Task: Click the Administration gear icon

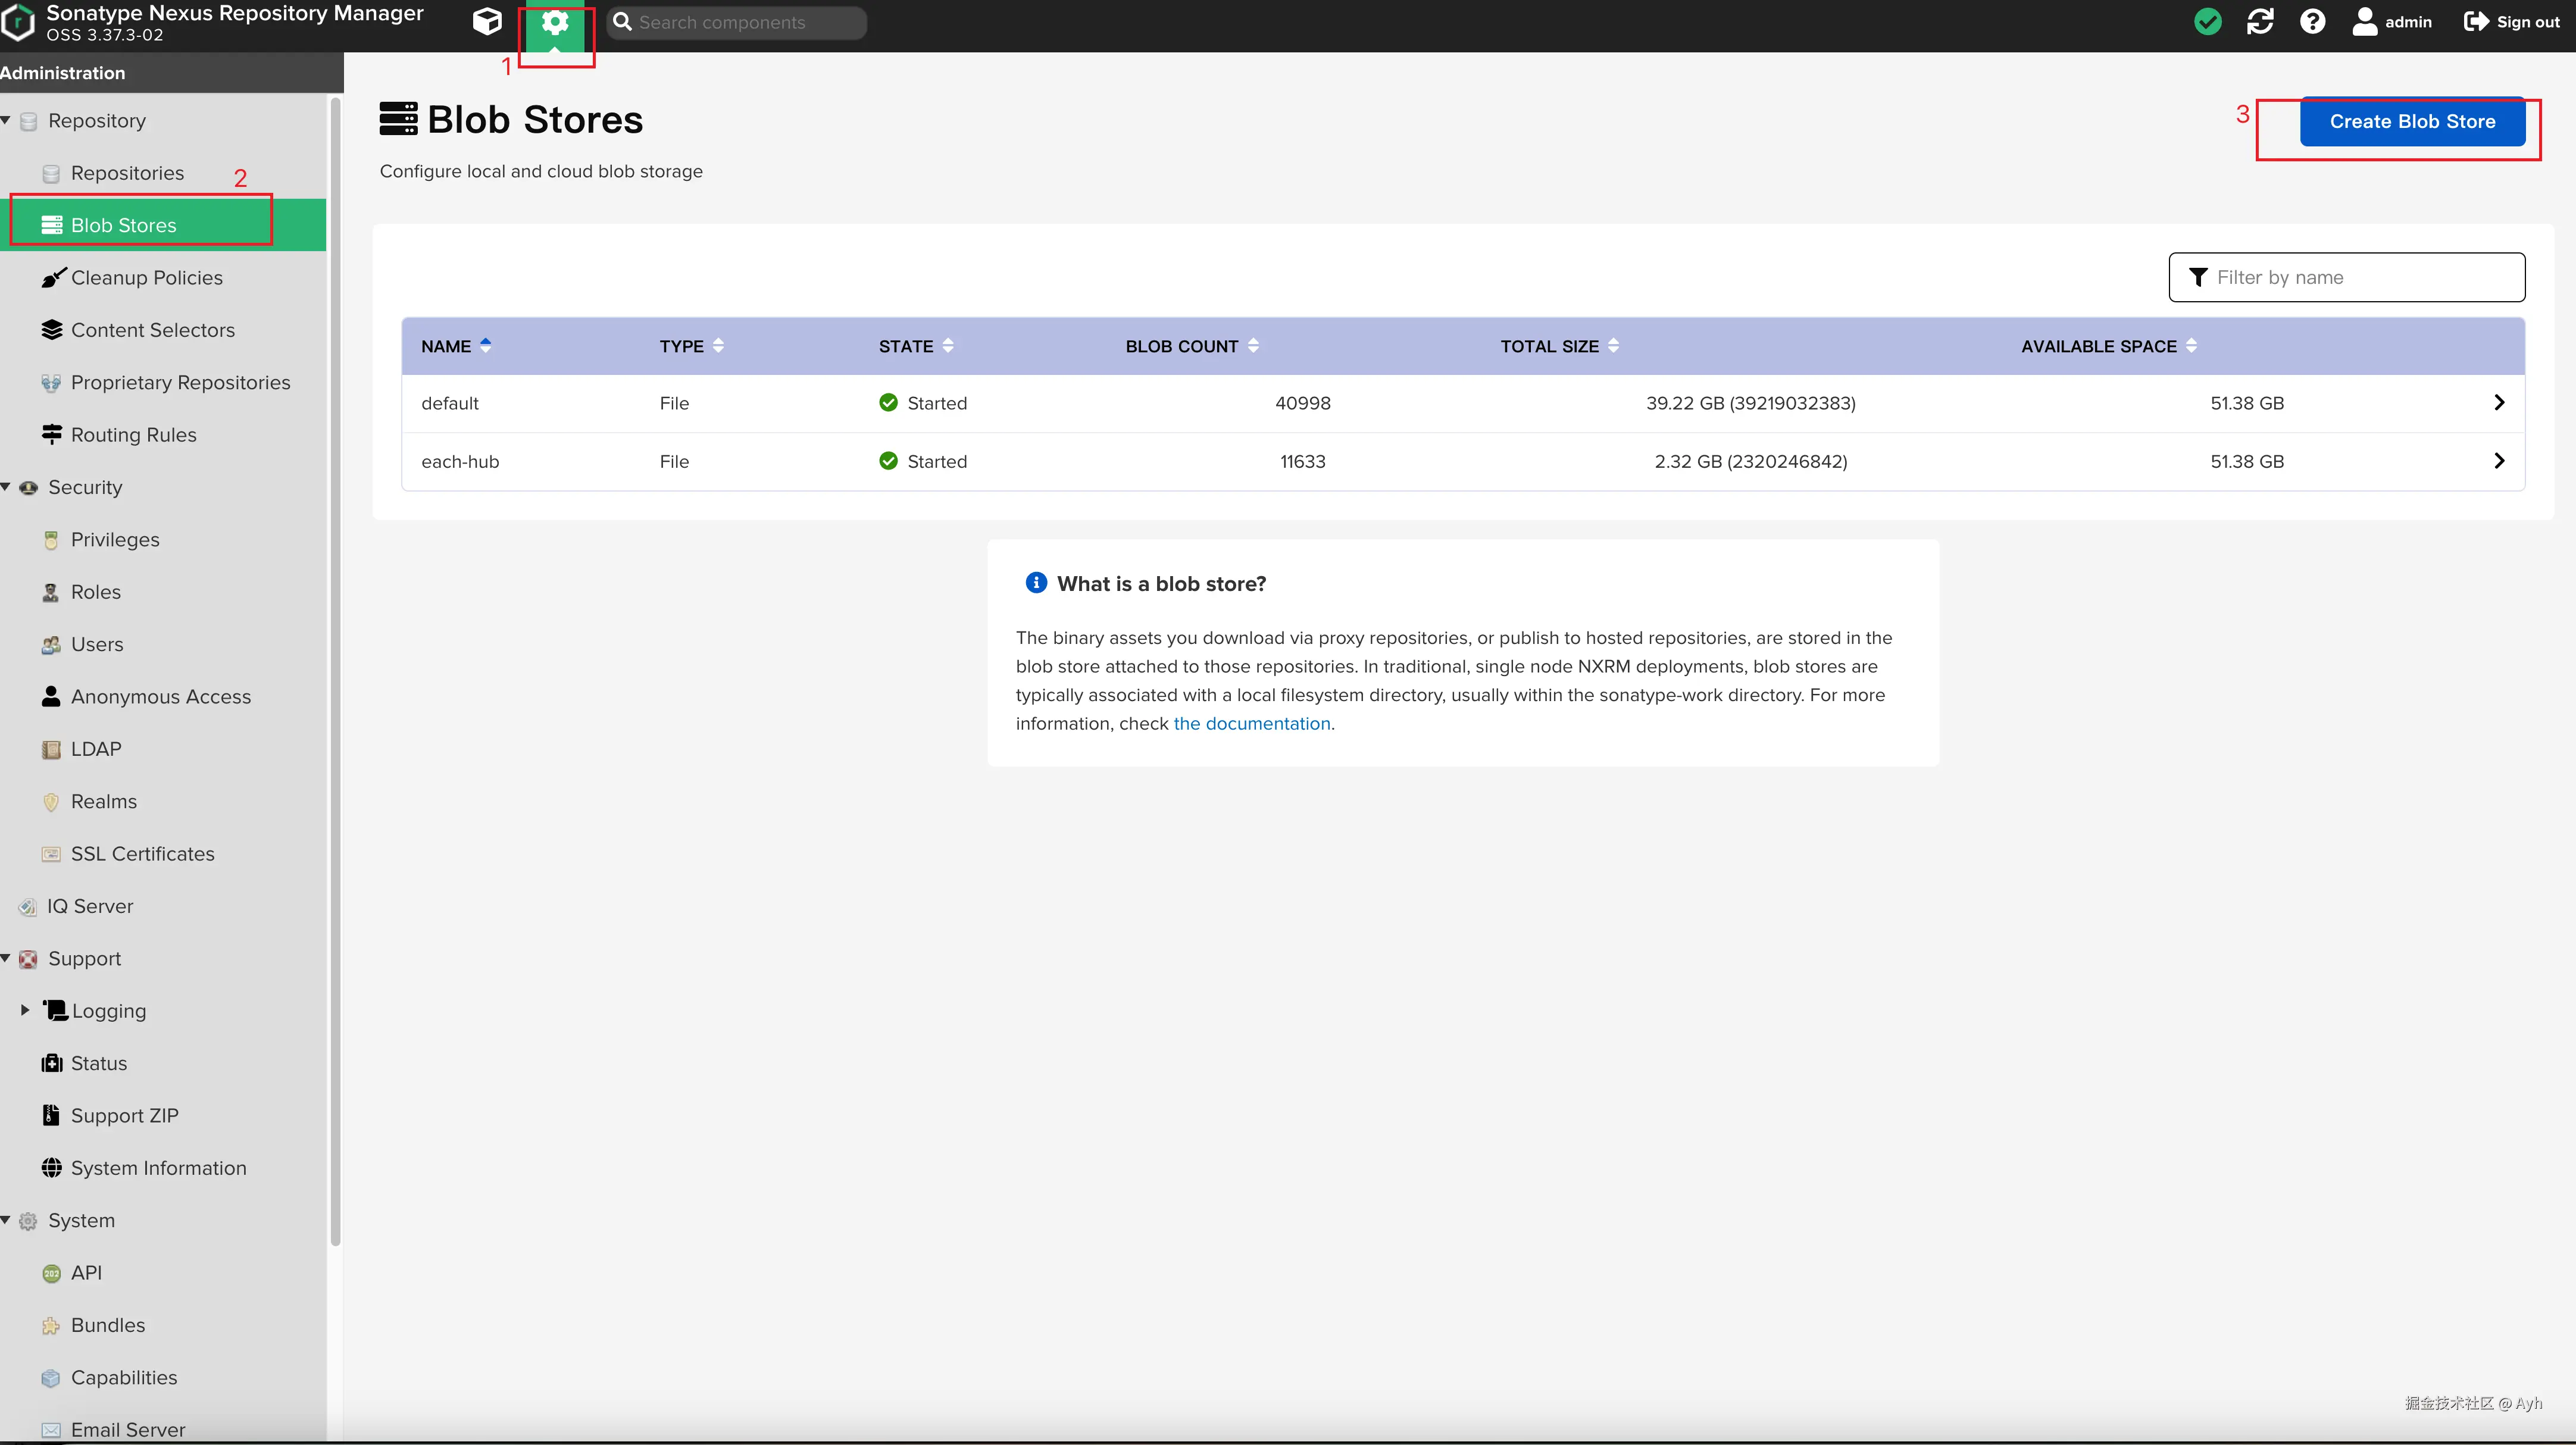Action: pyautogui.click(x=555, y=22)
